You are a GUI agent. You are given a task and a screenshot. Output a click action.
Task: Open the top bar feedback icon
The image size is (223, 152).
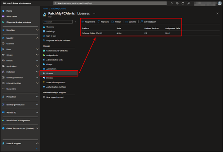(x=189, y=3)
